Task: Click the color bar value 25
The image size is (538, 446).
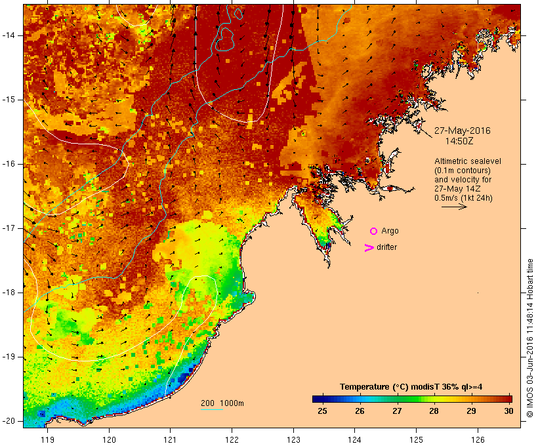Action: [322, 411]
